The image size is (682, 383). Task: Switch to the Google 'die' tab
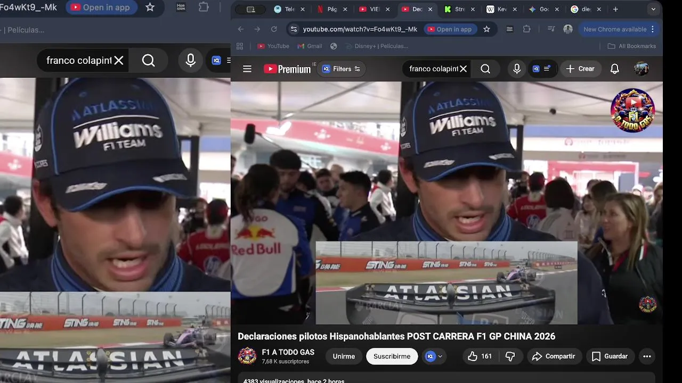tap(582, 10)
